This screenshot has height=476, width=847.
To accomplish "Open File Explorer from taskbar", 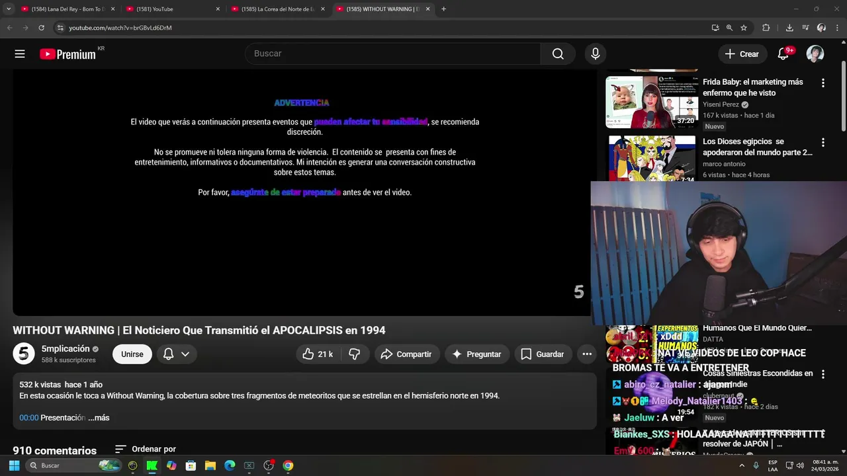I will pyautogui.click(x=210, y=465).
